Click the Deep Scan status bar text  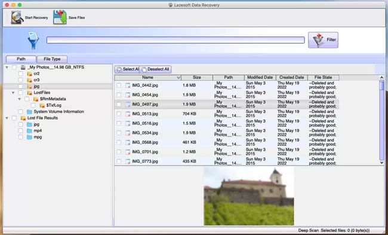309,231
